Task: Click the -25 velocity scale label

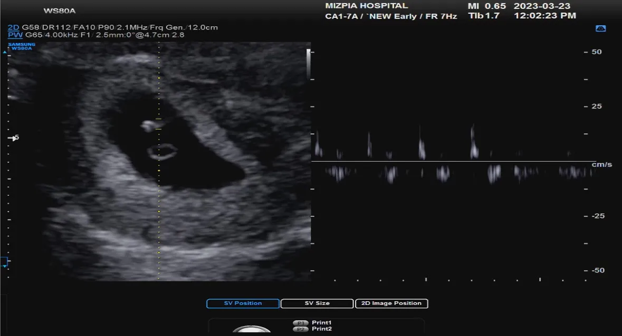Action: [598, 216]
